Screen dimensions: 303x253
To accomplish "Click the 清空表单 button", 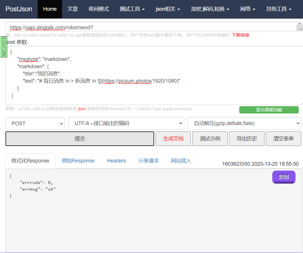I will (284, 139).
